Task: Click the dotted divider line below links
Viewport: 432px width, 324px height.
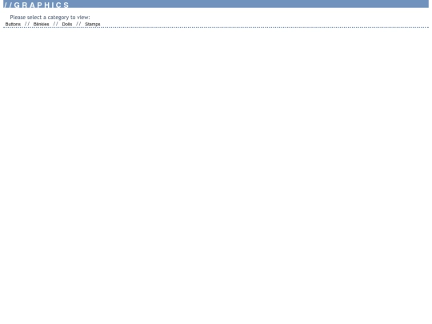Action: 216,27
